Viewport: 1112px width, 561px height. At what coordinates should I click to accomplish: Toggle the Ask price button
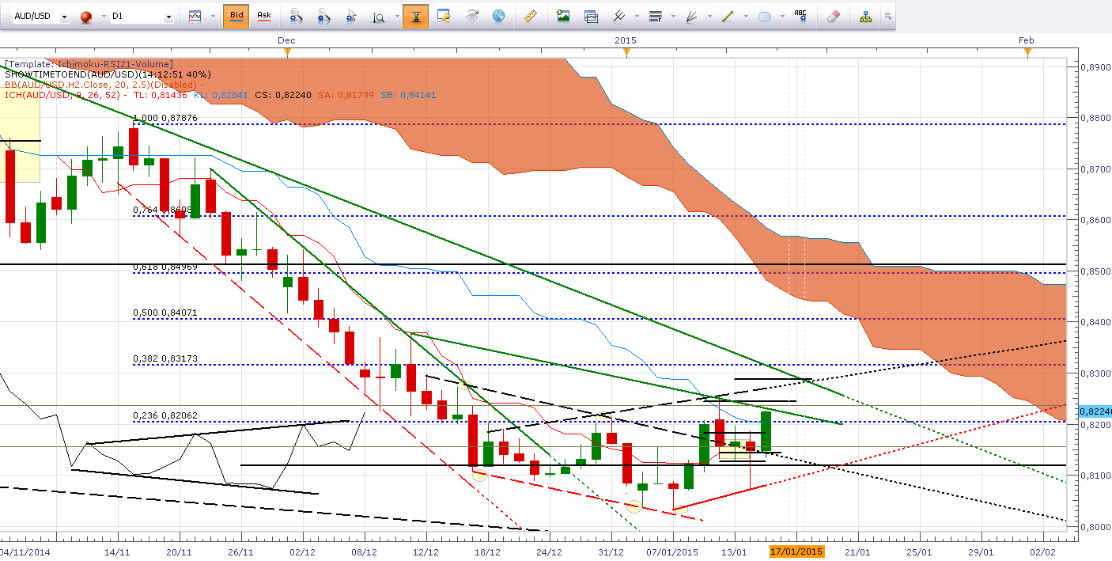[264, 15]
